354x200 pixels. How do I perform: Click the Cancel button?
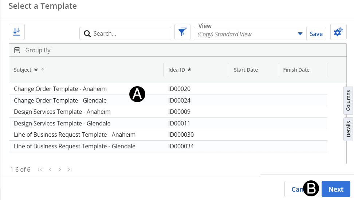click(x=295, y=189)
